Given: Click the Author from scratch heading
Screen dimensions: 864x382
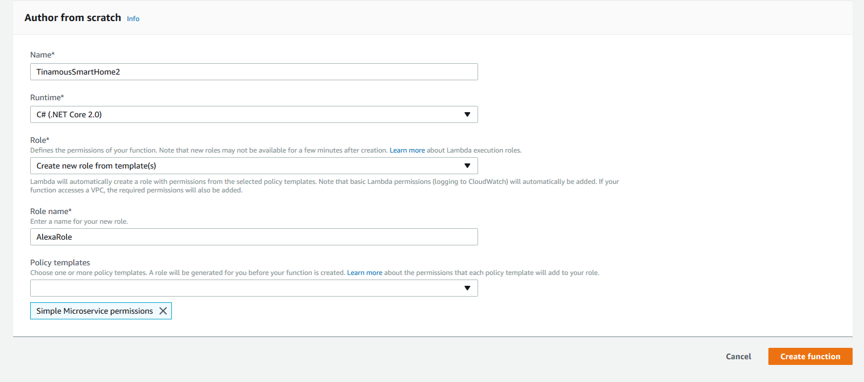Looking at the screenshot, I should pos(73,18).
